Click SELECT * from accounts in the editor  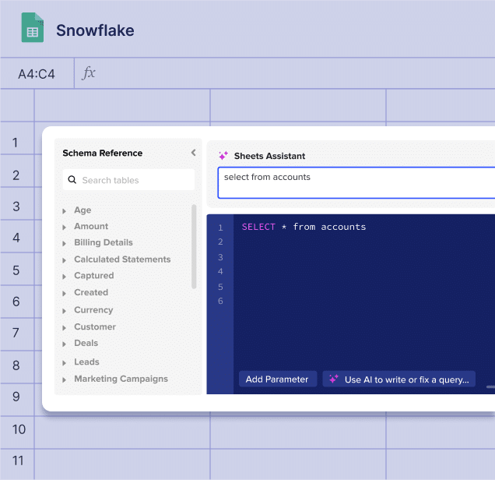point(304,227)
